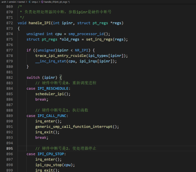Screen dimensions: 196x172
Task: Click the IPI_RESCHEDULE case label
Action: [x=53, y=88]
